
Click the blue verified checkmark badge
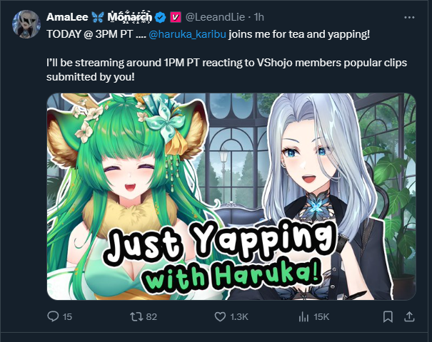[x=161, y=17]
